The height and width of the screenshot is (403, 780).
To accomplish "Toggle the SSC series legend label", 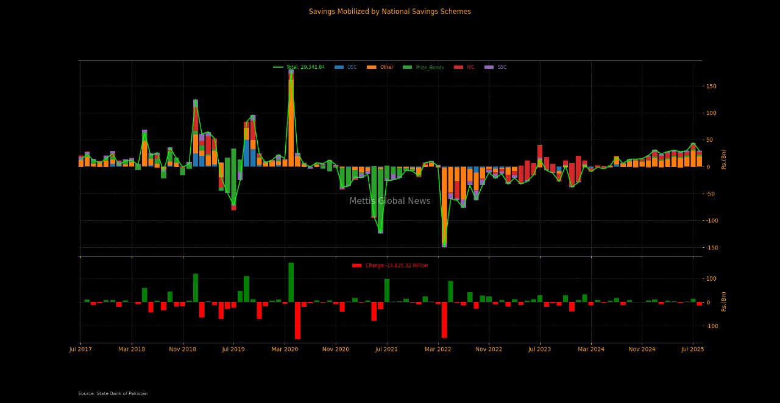I will coord(502,67).
